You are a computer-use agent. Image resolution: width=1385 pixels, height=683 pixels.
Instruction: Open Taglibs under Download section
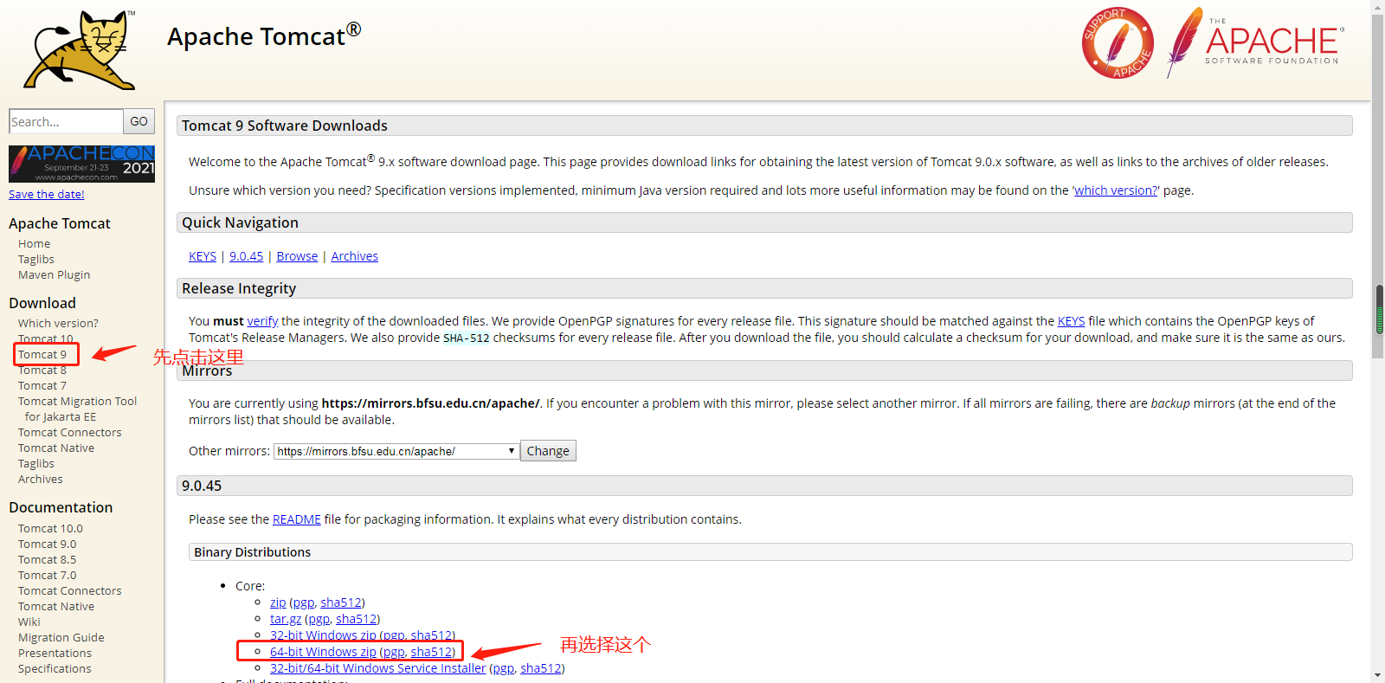(x=36, y=464)
